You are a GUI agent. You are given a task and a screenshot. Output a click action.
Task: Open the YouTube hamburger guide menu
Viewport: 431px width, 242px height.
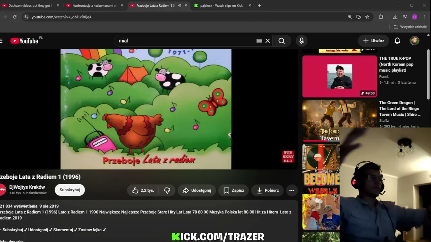click(1, 41)
